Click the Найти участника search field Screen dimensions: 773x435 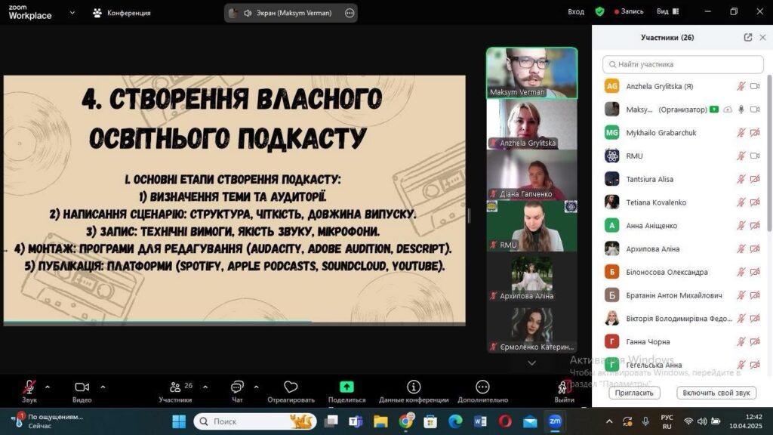pos(683,64)
